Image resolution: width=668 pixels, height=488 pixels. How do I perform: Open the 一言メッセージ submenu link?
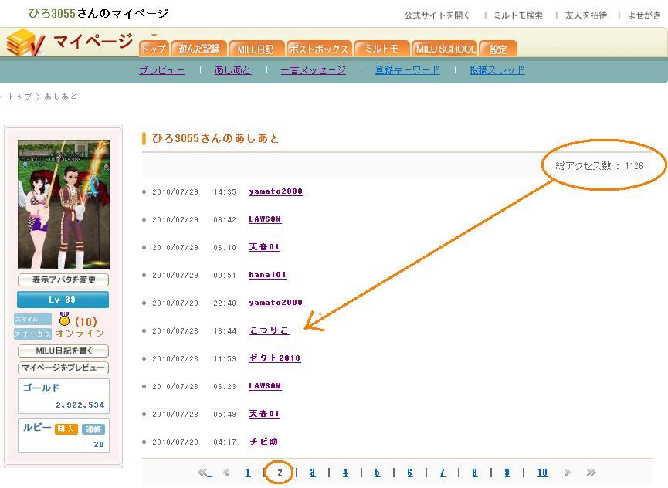point(313,69)
